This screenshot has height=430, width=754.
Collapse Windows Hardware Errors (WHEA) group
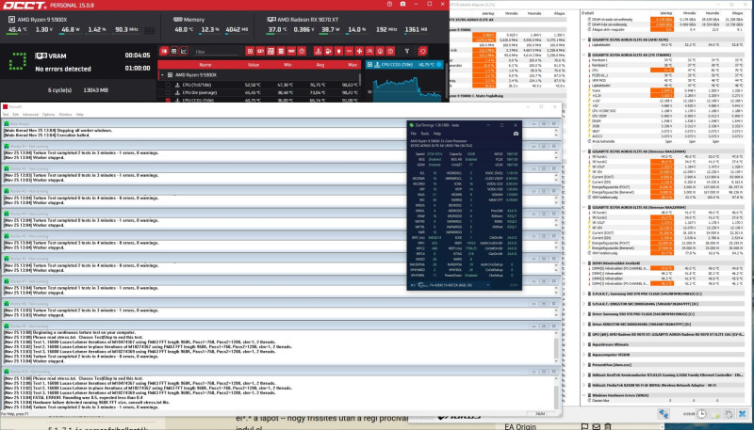(584, 395)
